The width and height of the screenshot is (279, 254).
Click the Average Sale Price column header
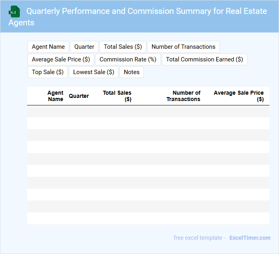point(238,96)
